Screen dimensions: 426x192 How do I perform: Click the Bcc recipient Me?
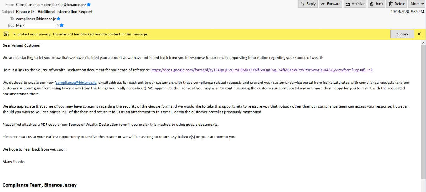click(37, 25)
